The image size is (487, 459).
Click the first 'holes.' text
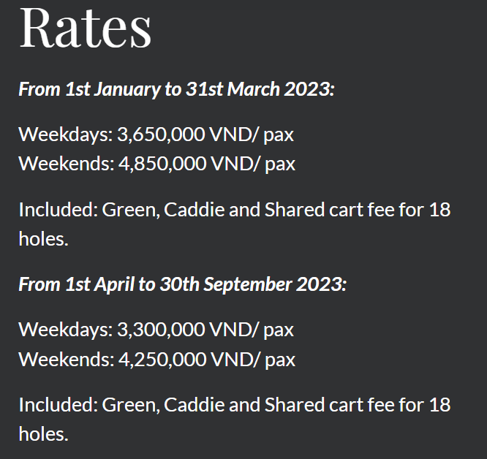coord(43,239)
